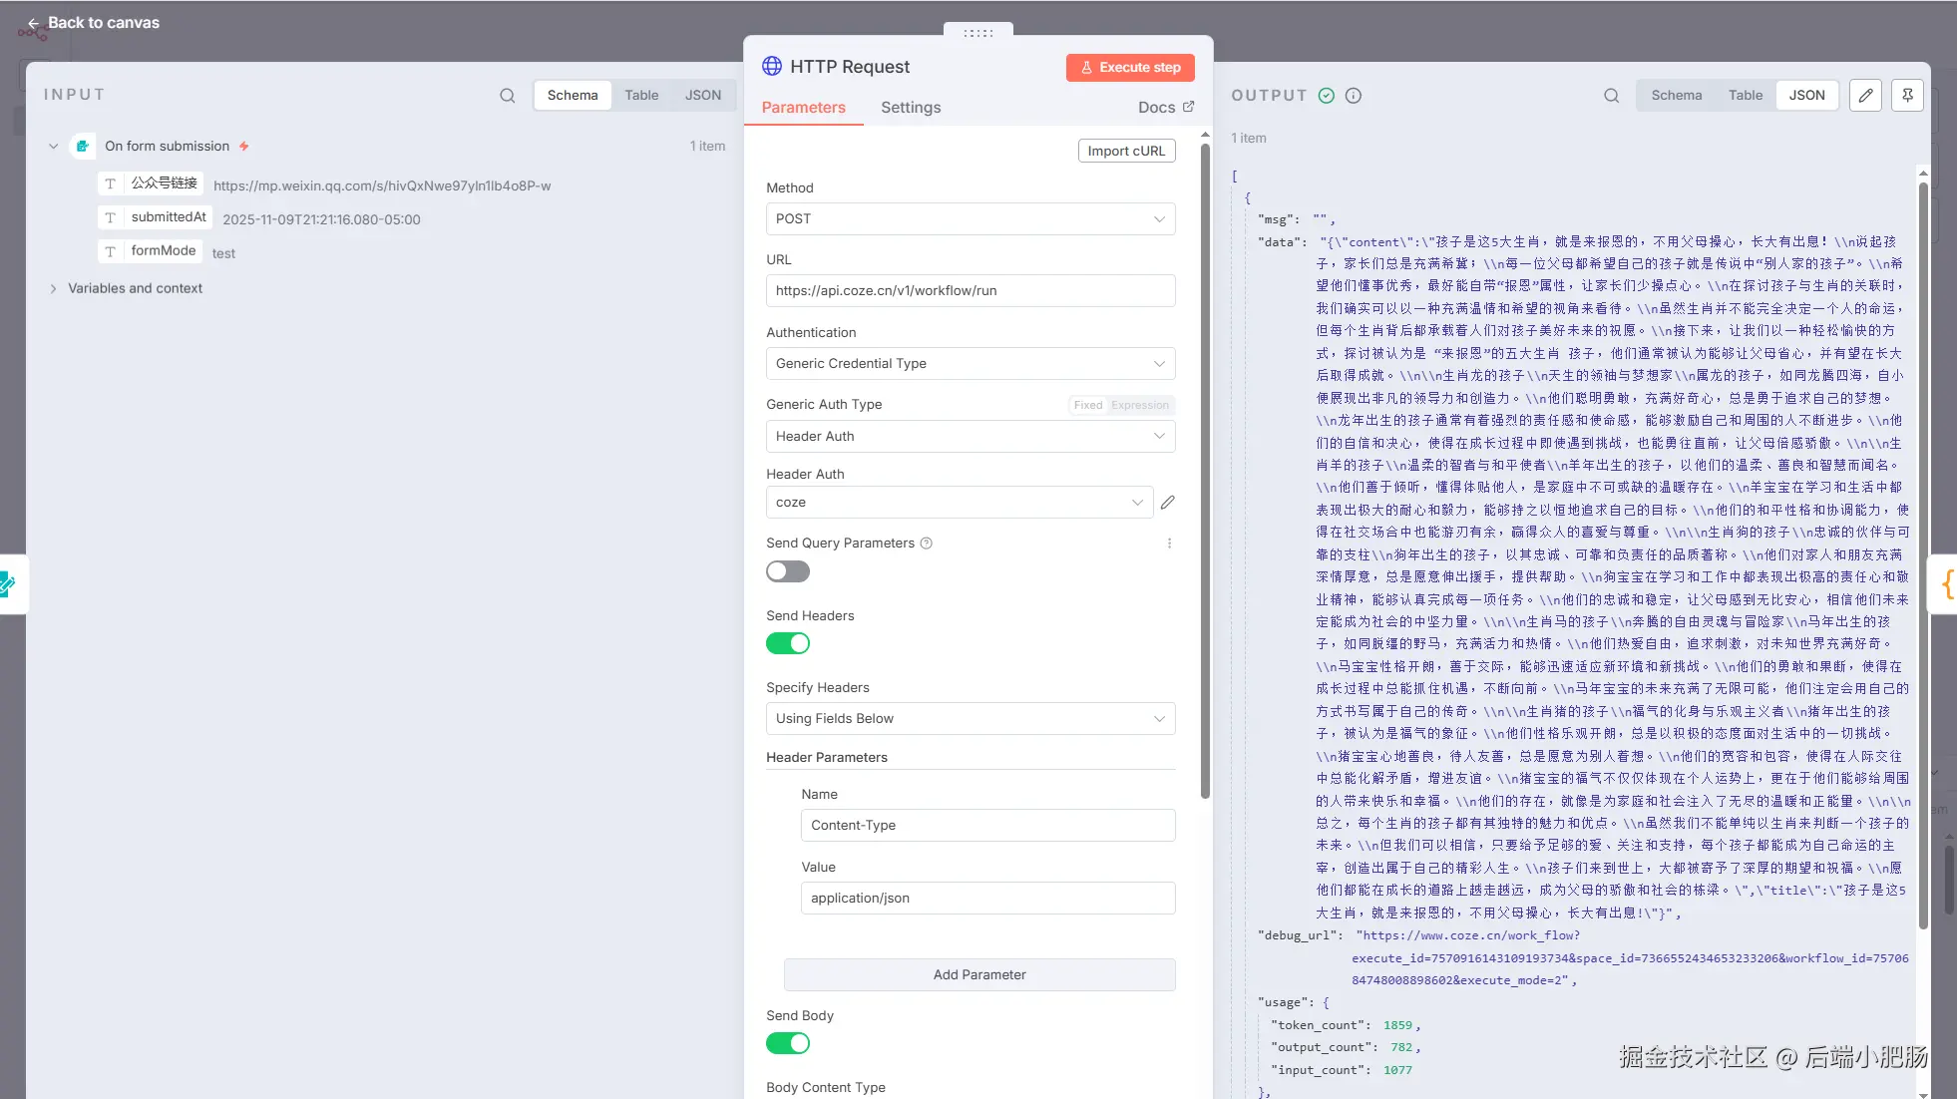Edit the coze credential pencil icon

coord(1168,503)
